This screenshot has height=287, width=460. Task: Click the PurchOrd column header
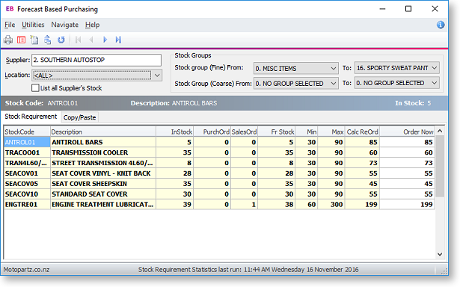point(212,132)
